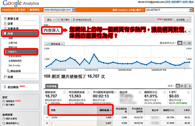Open 自訂報告 custom reports item
The image size is (195, 126).
click(13, 87)
